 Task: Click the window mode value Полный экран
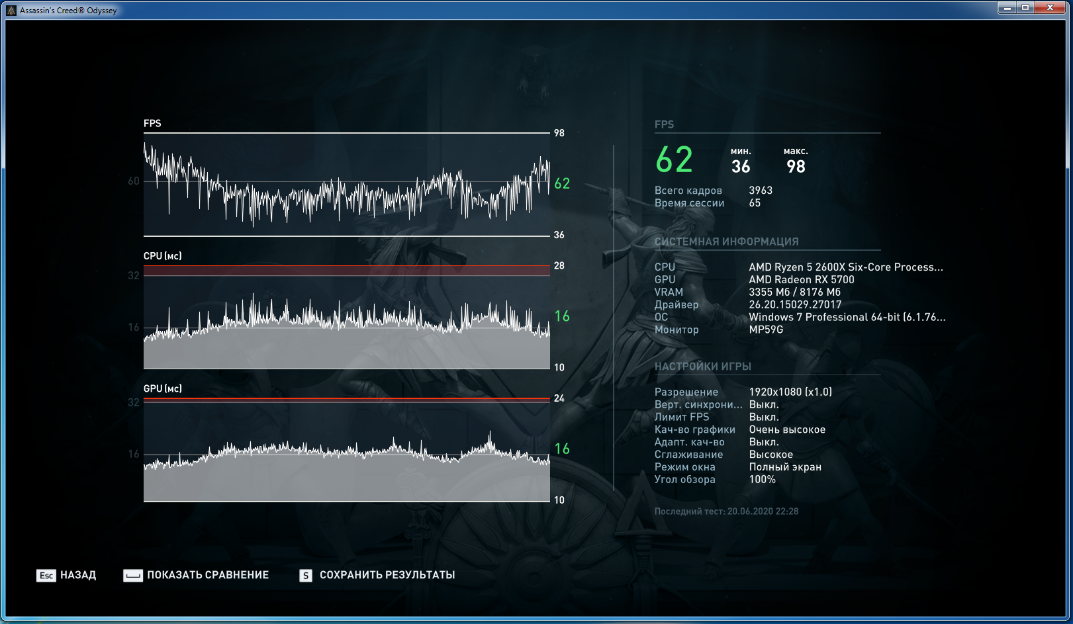point(785,468)
